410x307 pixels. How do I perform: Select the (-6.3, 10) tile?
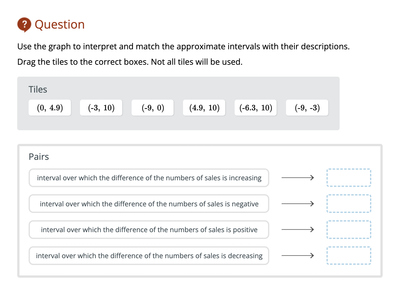click(x=255, y=108)
